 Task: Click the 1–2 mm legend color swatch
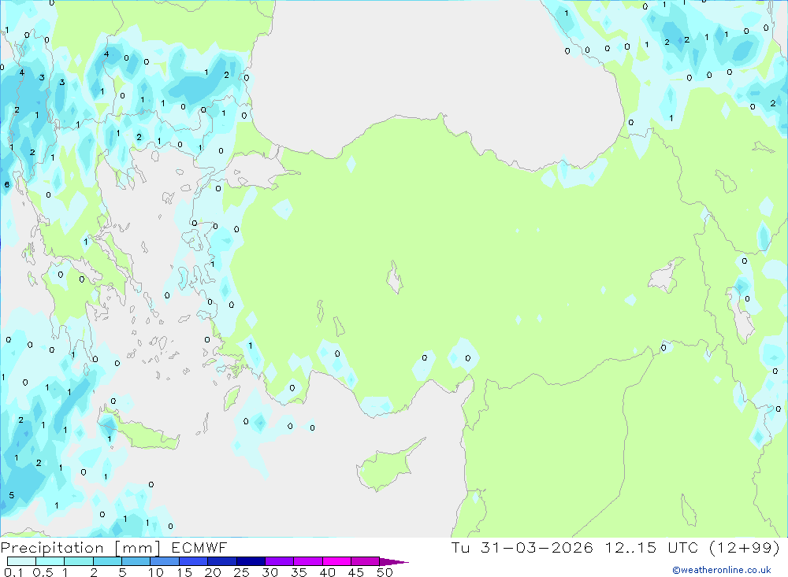(x=79, y=561)
